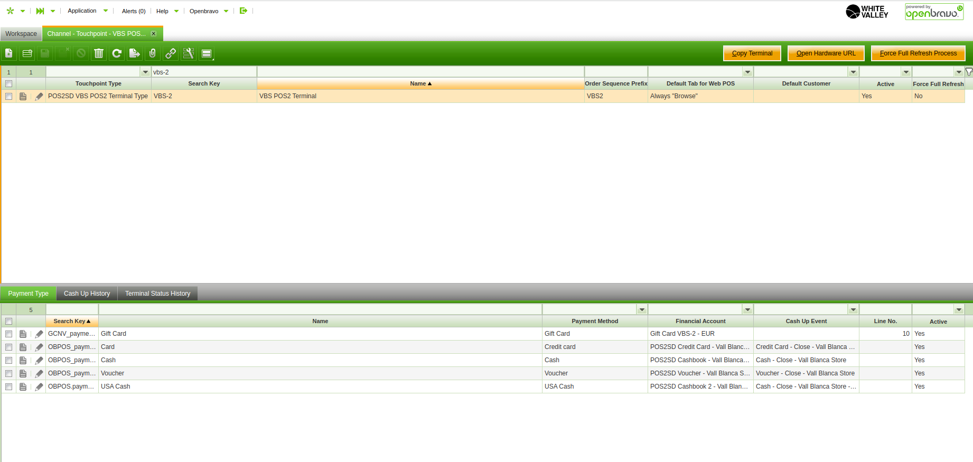Log out using the exit icon
The height and width of the screenshot is (462, 973).
(x=244, y=11)
